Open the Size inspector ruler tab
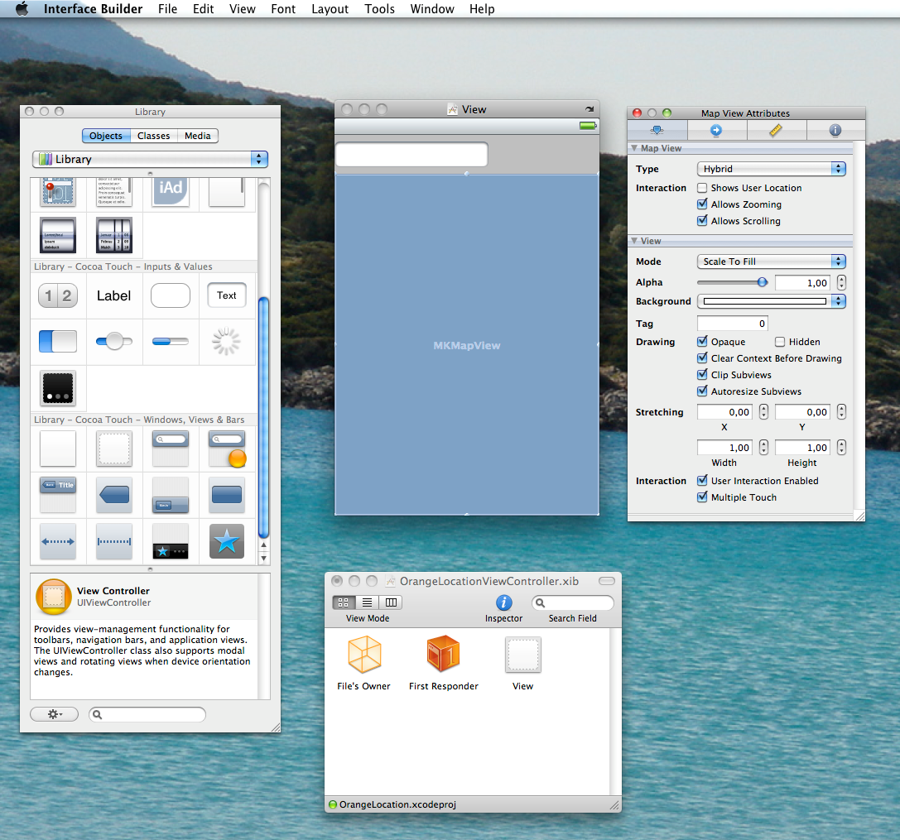This screenshot has height=840, width=900. pyautogui.click(x=776, y=131)
